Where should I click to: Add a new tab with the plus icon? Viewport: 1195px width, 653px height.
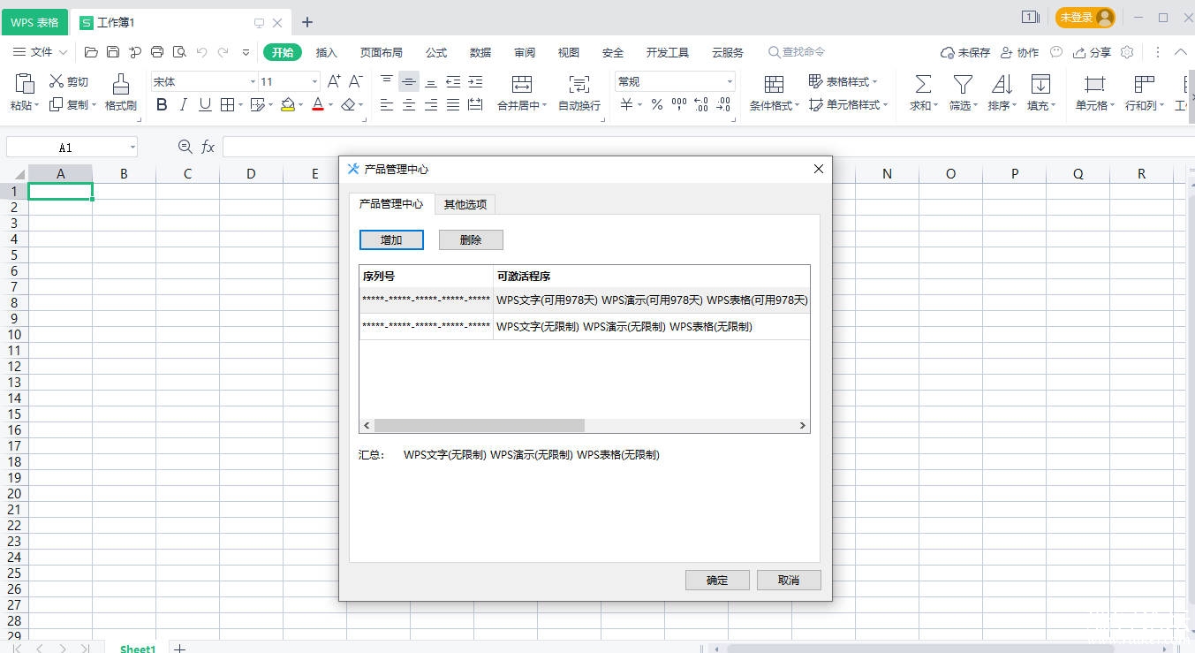click(307, 22)
